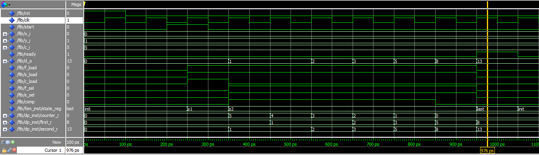Click the /fib/f_load signal diamond icon

(12, 68)
